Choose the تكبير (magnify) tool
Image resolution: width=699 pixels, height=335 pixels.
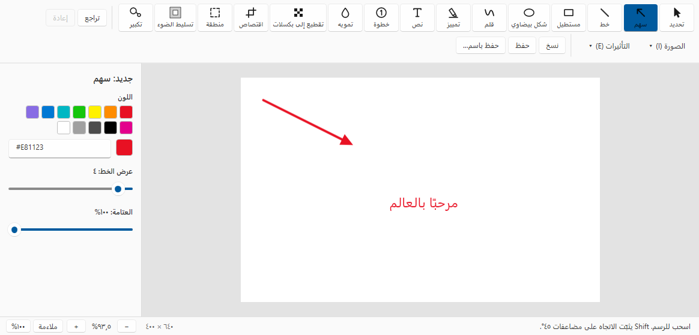pos(136,18)
